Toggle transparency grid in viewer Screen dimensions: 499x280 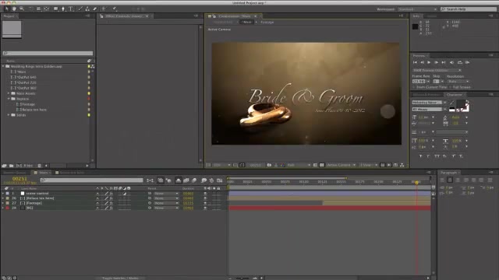pos(322,165)
